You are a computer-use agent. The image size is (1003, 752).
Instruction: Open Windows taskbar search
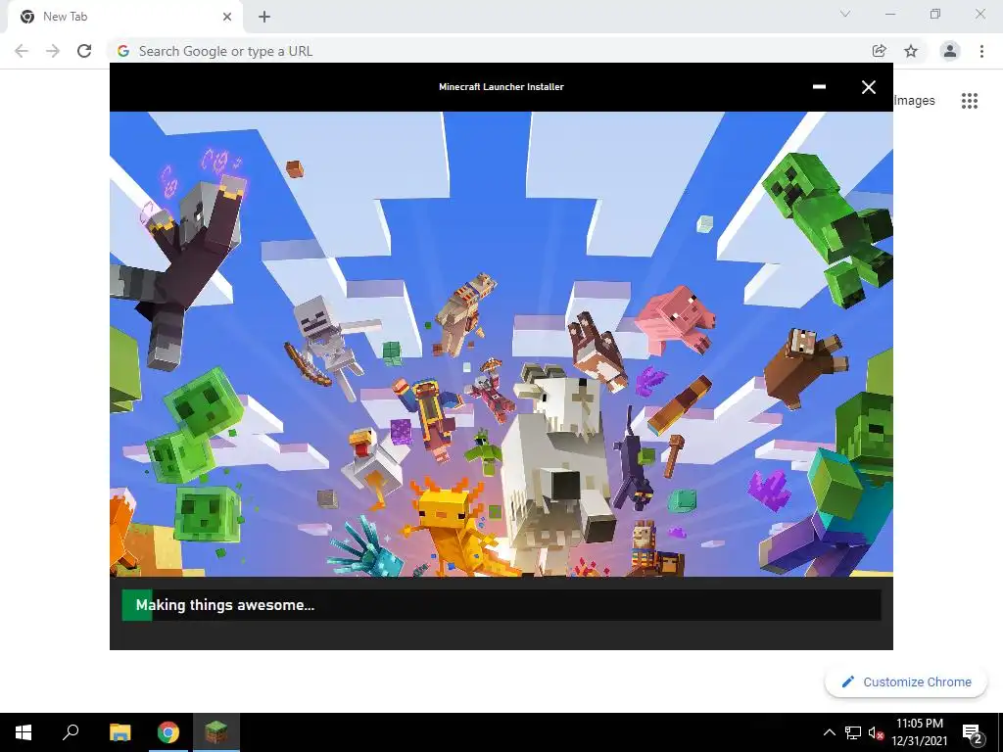71,732
